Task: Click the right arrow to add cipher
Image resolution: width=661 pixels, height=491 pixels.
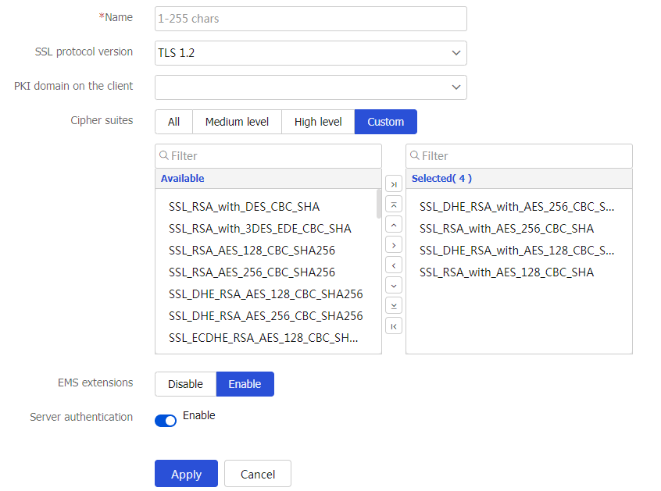Action: click(394, 245)
